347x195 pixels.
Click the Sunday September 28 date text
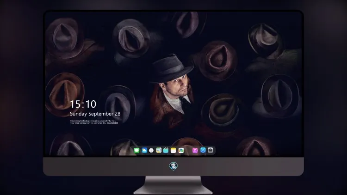point(95,114)
